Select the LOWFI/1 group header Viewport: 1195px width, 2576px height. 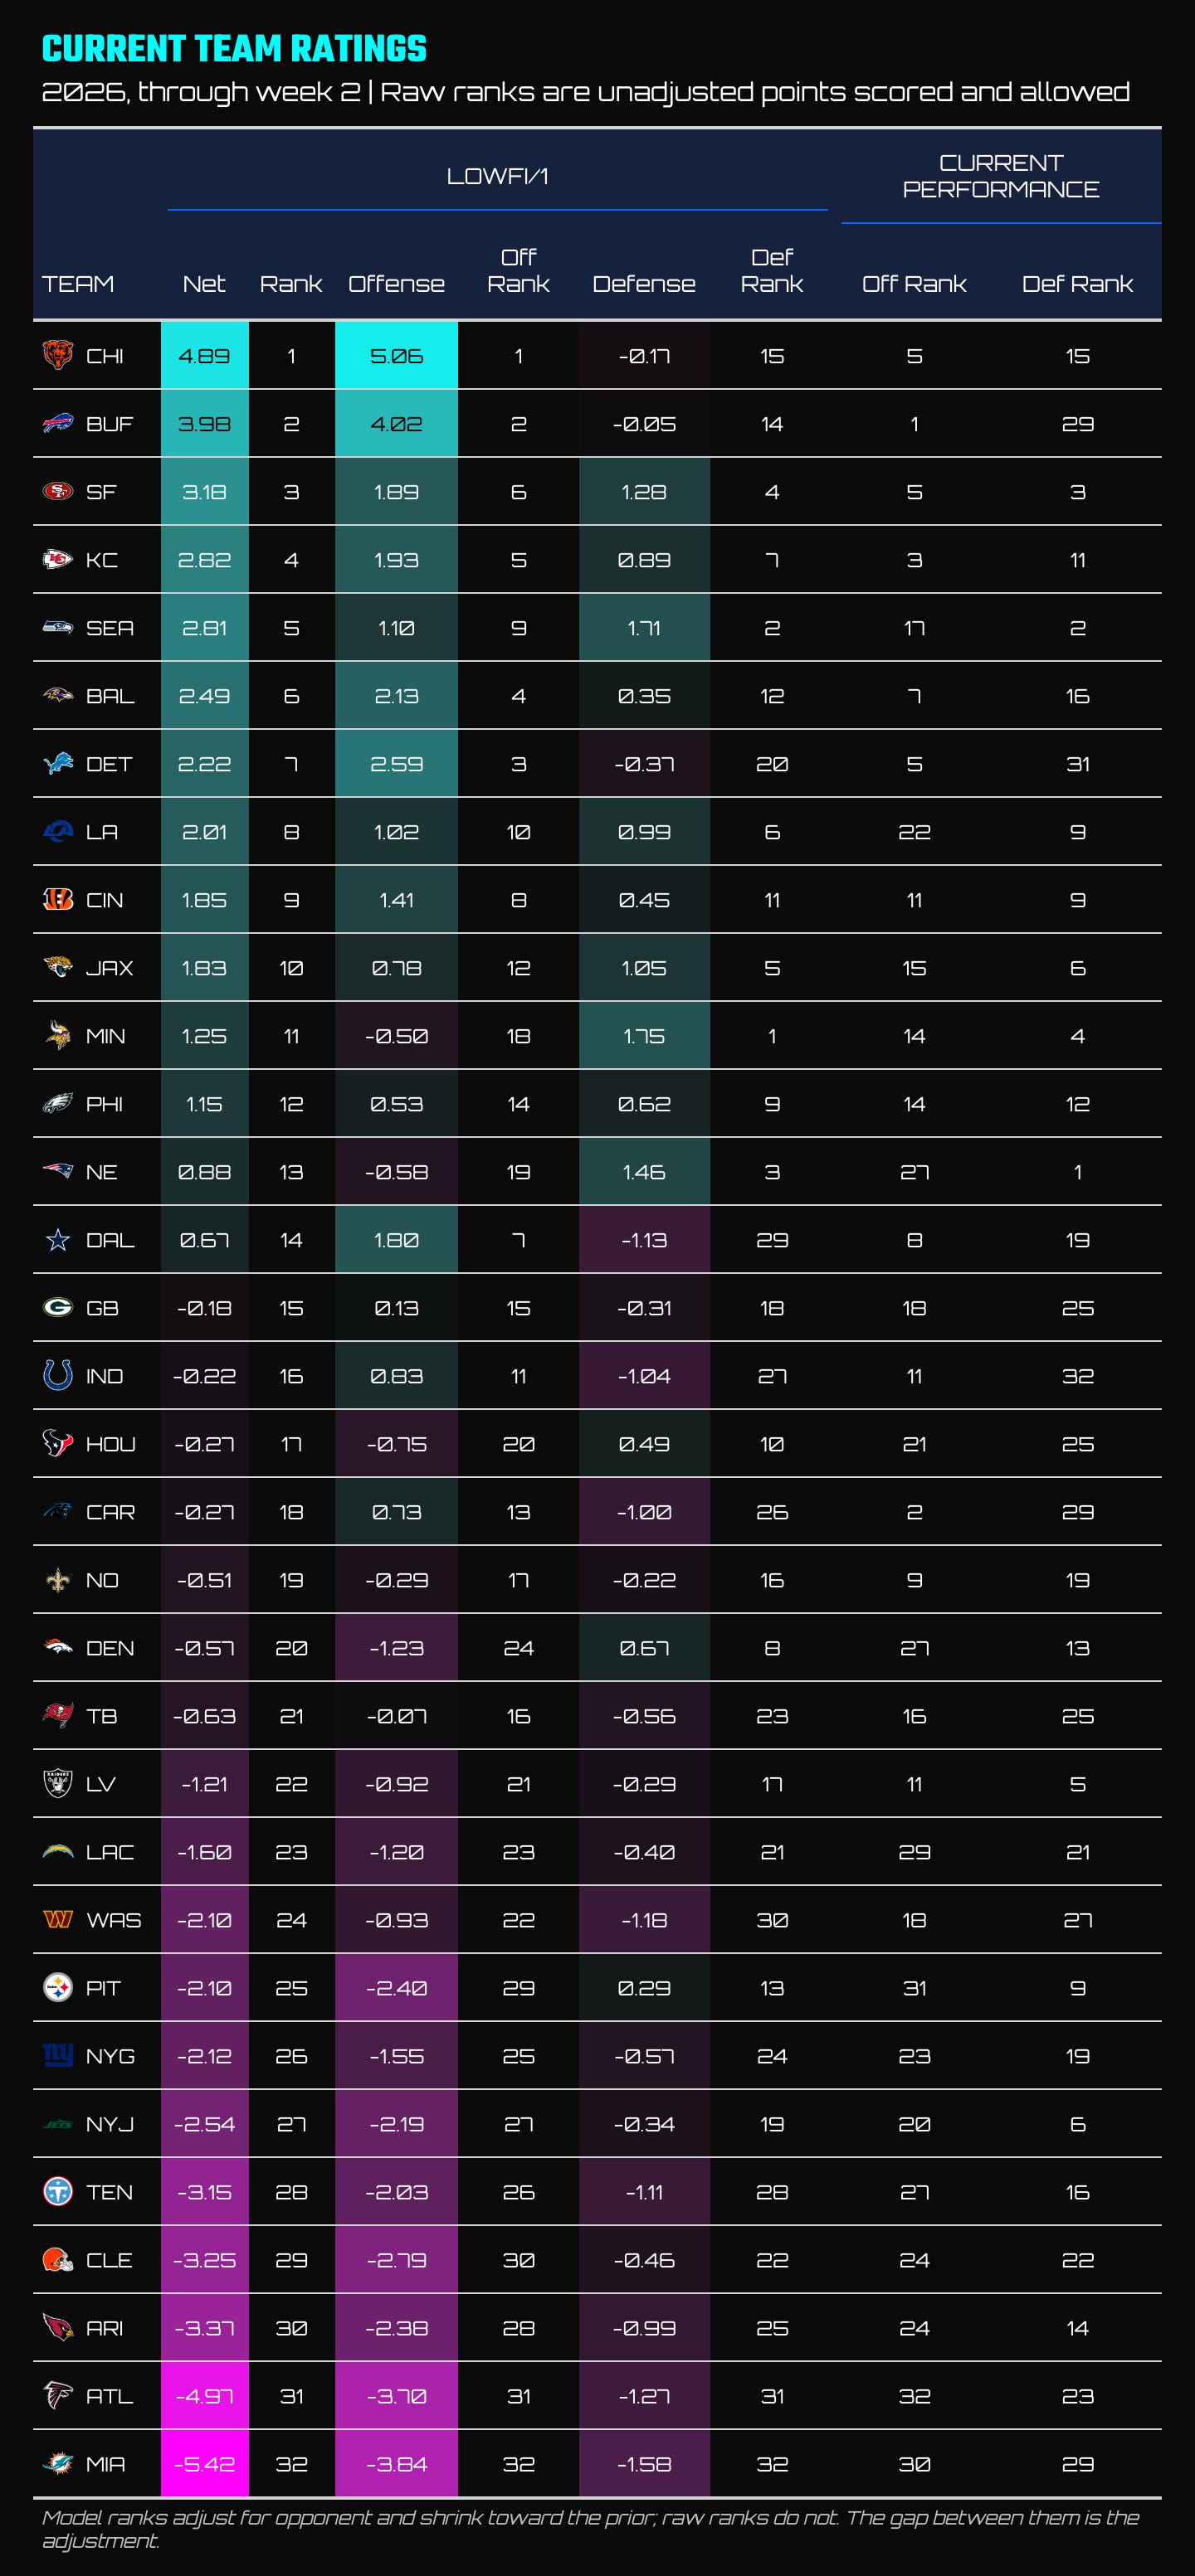click(x=497, y=176)
